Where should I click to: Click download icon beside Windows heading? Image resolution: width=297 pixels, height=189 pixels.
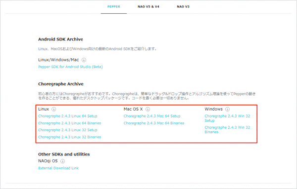click(228, 109)
